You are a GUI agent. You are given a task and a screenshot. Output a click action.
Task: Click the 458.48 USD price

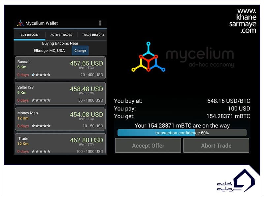[x=86, y=89]
